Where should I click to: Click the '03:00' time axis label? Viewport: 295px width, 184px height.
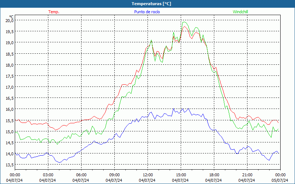[x=48, y=175]
